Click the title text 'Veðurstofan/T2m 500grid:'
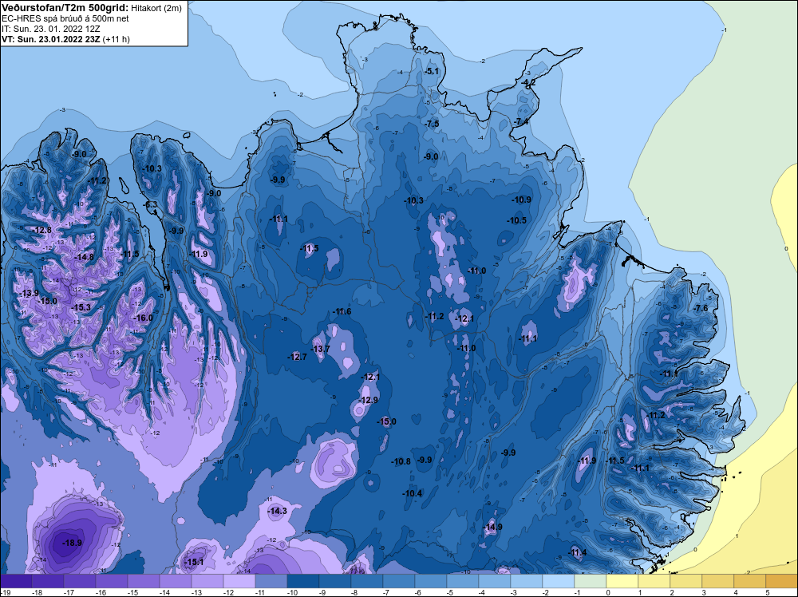Viewport: 798px width, 597px height. coord(65,8)
